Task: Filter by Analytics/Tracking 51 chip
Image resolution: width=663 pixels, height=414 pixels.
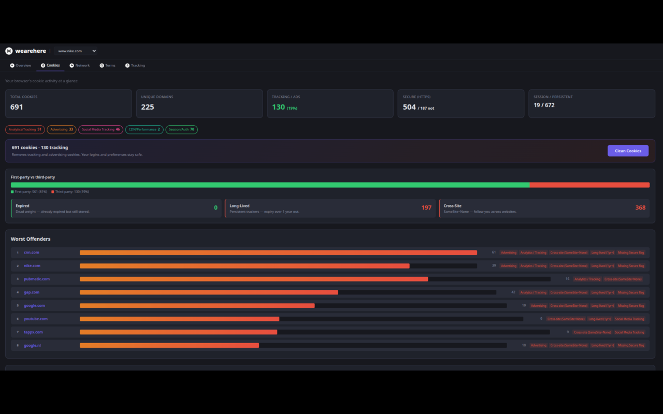Action: [25, 129]
